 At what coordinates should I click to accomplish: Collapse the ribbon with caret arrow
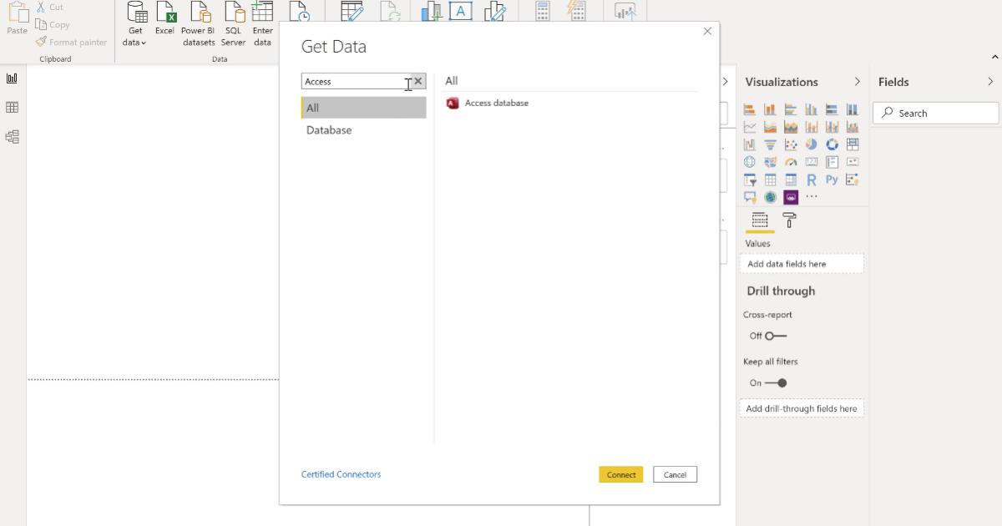point(994,58)
